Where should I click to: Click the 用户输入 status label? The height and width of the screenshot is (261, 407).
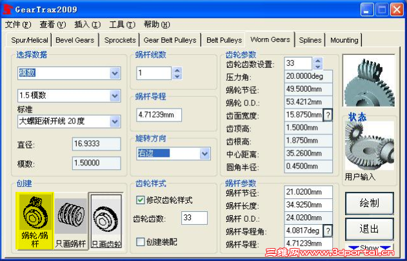360,177
